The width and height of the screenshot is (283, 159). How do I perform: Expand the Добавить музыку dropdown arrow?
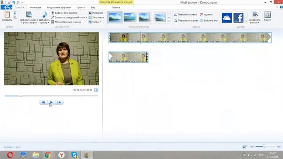click(x=48, y=23)
